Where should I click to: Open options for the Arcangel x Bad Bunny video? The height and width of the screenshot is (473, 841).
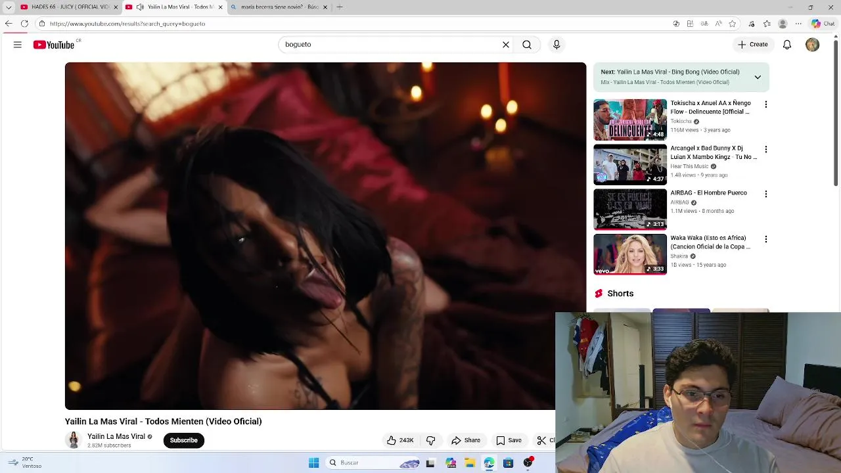(x=765, y=149)
